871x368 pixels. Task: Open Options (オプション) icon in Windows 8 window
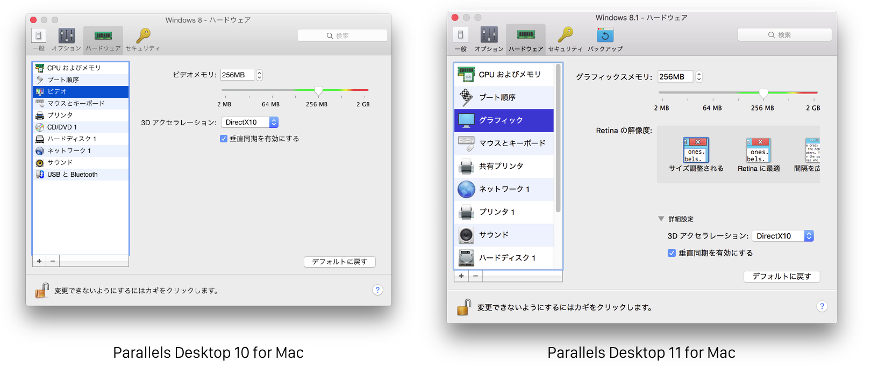point(67,40)
